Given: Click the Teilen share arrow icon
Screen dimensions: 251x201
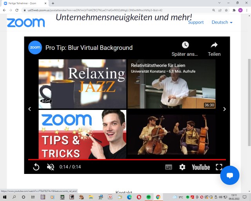Looking at the screenshot, I should pos(214,45).
